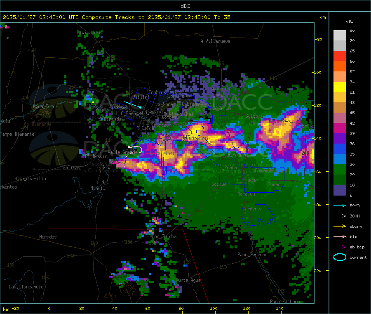Click the 'Tz 35' header value

[222, 17]
